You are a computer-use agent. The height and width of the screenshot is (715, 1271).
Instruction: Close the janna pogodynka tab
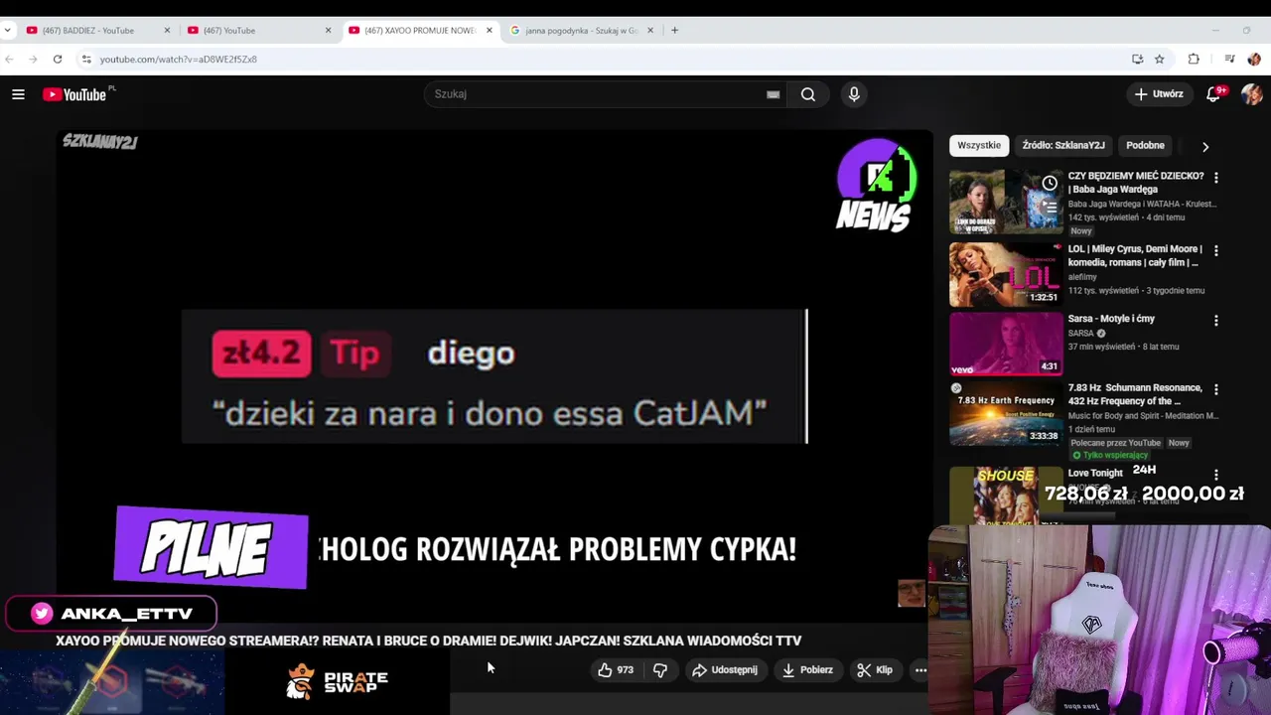tap(650, 31)
